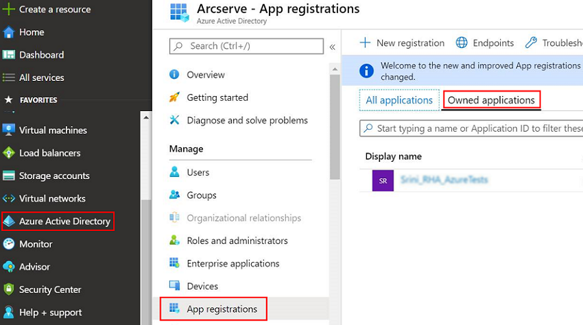Click the left sidebar scroll-up arrow
Viewport: 583px width, 325px height.
coord(145,117)
